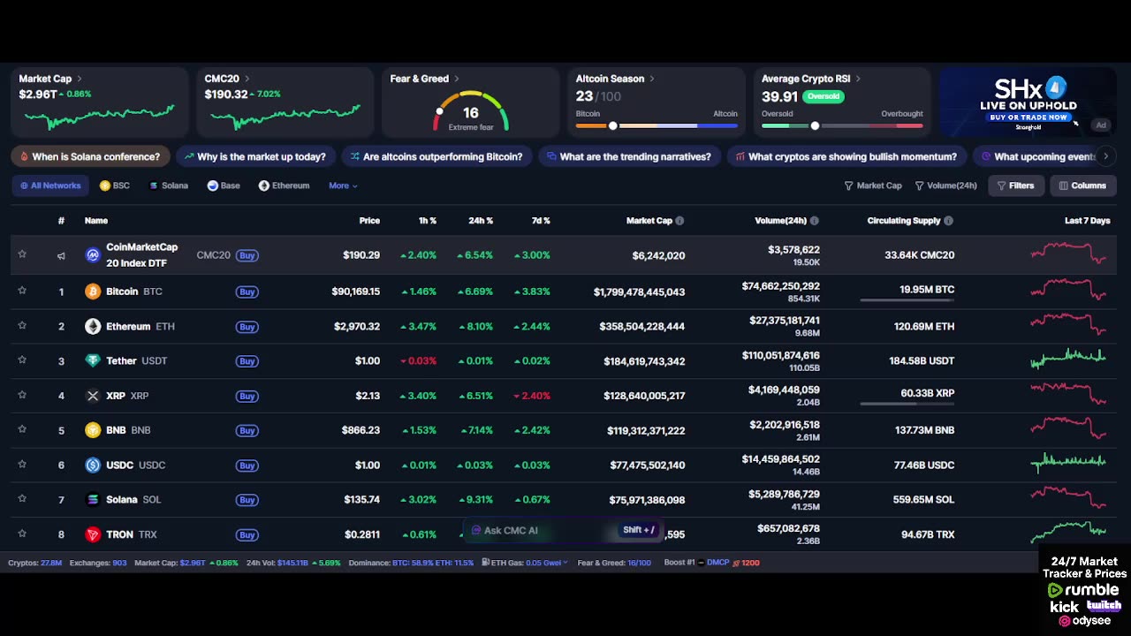Star BNB to add to watchlist
Image resolution: width=1131 pixels, height=636 pixels.
point(22,429)
